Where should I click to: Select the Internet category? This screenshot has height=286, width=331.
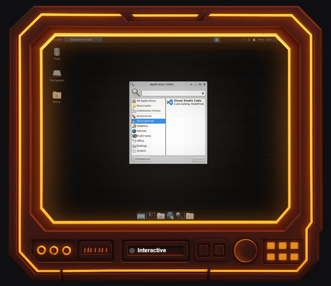(148, 131)
